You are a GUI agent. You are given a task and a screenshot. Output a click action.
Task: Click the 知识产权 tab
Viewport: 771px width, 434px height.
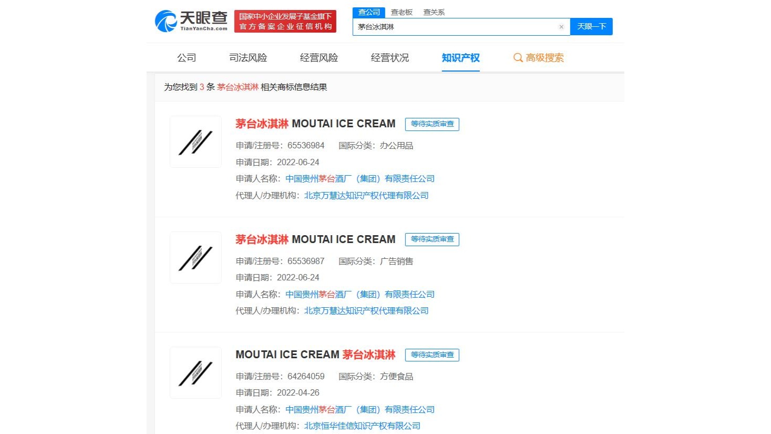click(460, 58)
